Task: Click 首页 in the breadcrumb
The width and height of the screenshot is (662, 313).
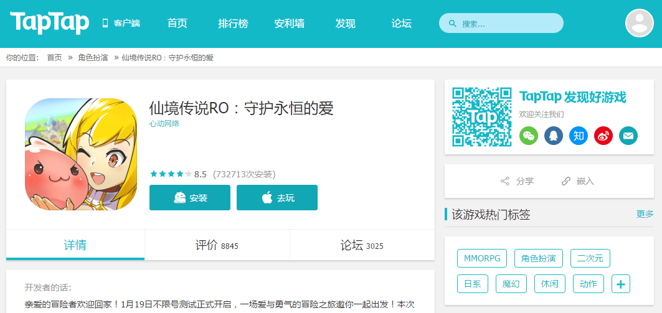Action: (54, 58)
